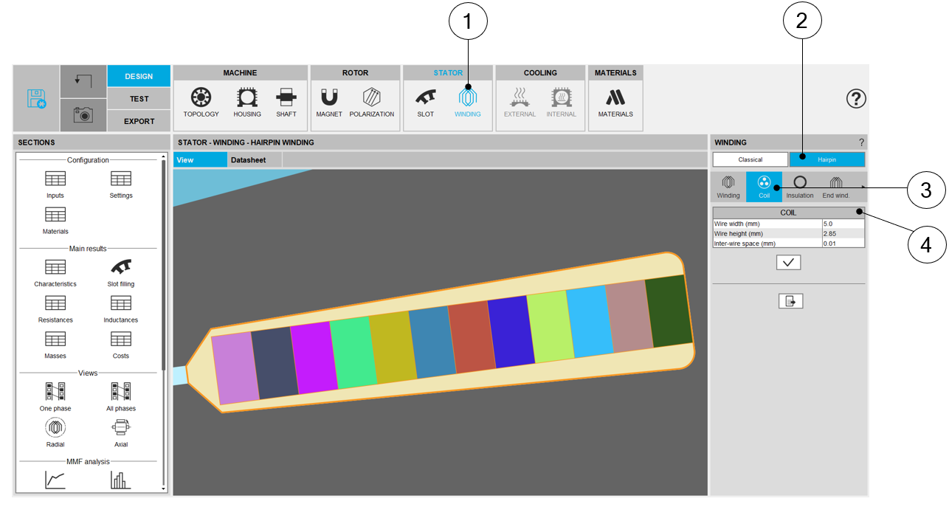Select the Magnet rotor icon
This screenshot has height=507, width=949.
328,103
